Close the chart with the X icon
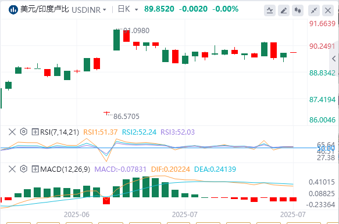 [328, 10]
